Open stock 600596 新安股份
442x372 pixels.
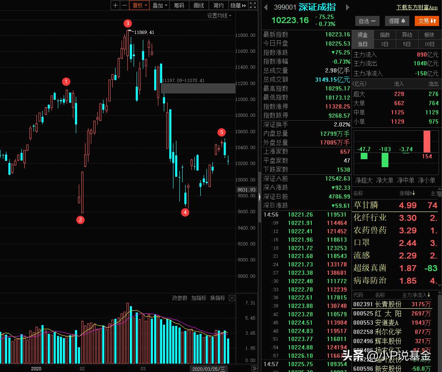tap(392, 369)
